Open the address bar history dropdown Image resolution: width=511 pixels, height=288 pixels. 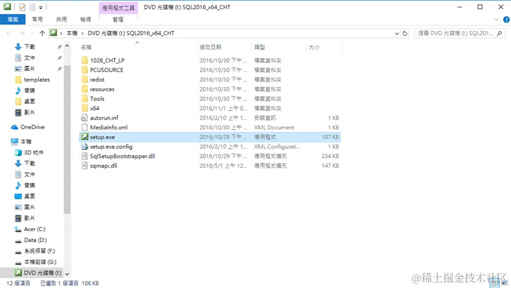coord(397,33)
